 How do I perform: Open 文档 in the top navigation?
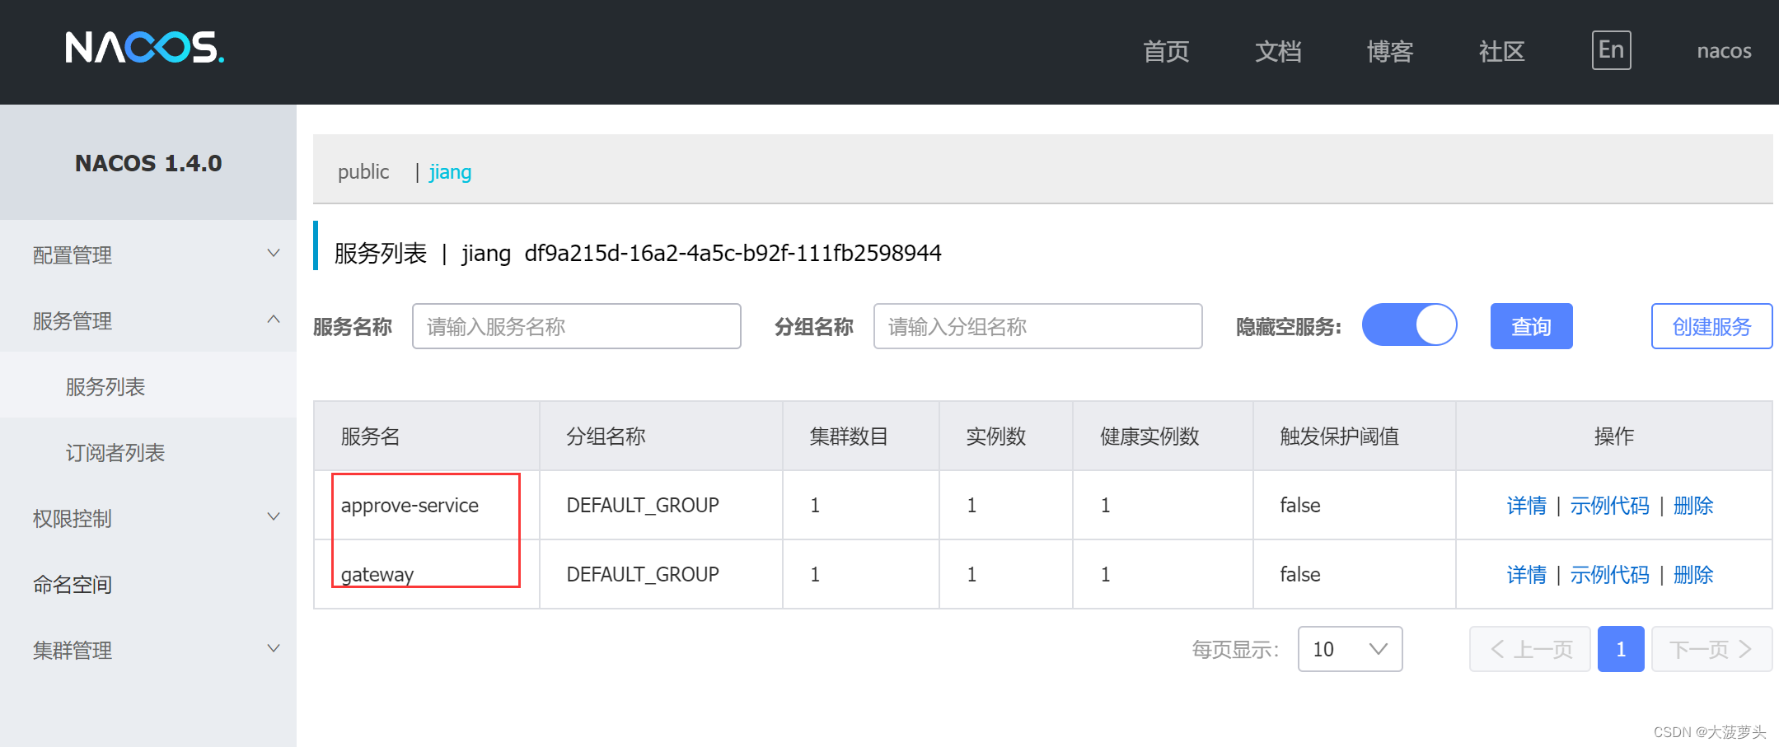point(1278,51)
